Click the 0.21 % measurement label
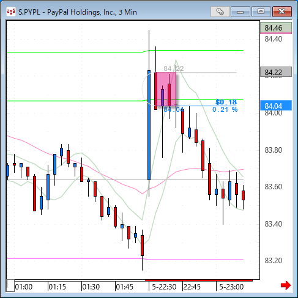298x298 pixels. point(225,109)
